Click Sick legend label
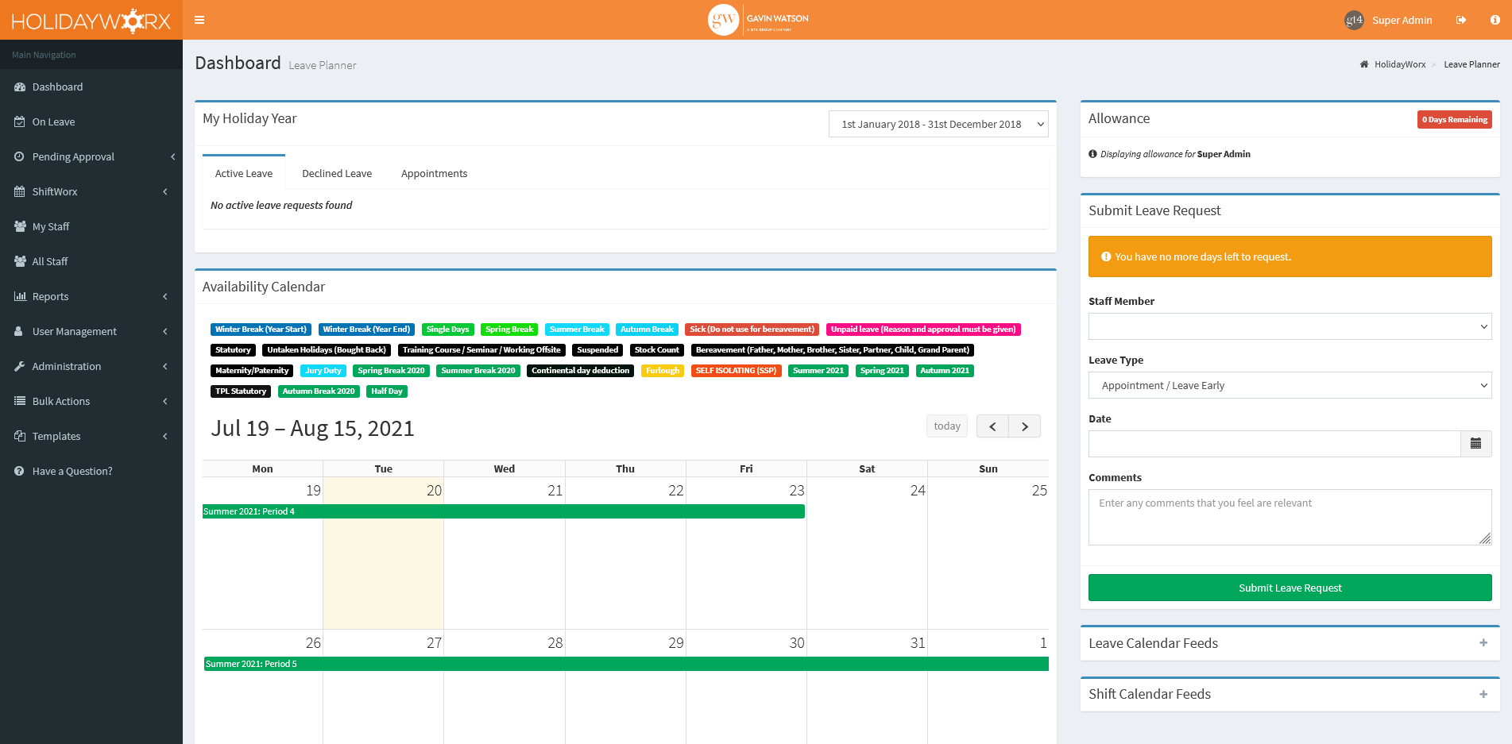 click(752, 329)
